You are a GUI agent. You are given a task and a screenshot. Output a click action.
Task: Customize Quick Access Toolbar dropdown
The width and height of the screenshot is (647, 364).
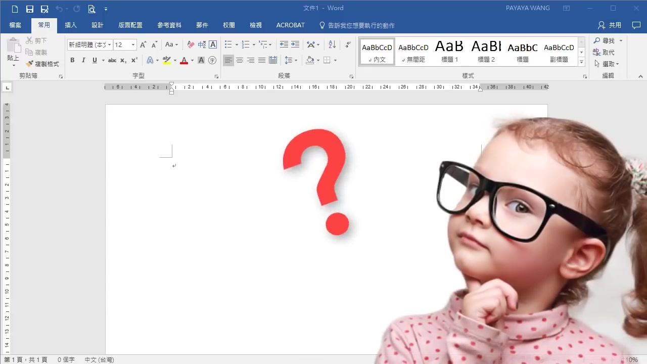[106, 9]
